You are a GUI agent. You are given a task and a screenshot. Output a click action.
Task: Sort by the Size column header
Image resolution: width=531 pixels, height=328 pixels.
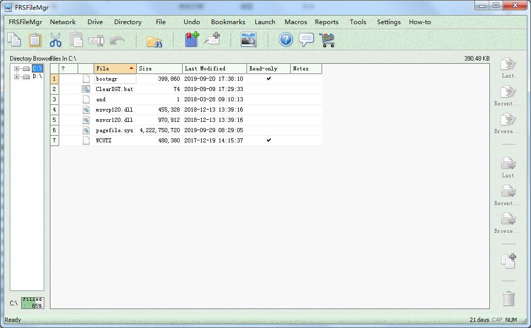point(159,68)
